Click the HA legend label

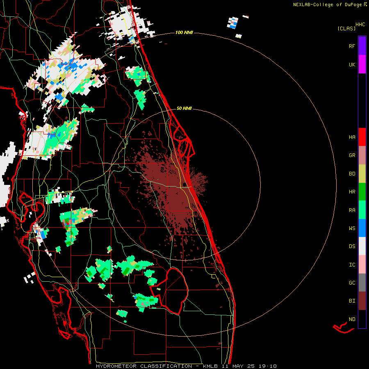352,137
